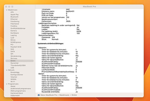The height and width of the screenshot is (101, 150).
Task: Open the NVMExpress entry
Action: pyautogui.click(x=16, y=42)
